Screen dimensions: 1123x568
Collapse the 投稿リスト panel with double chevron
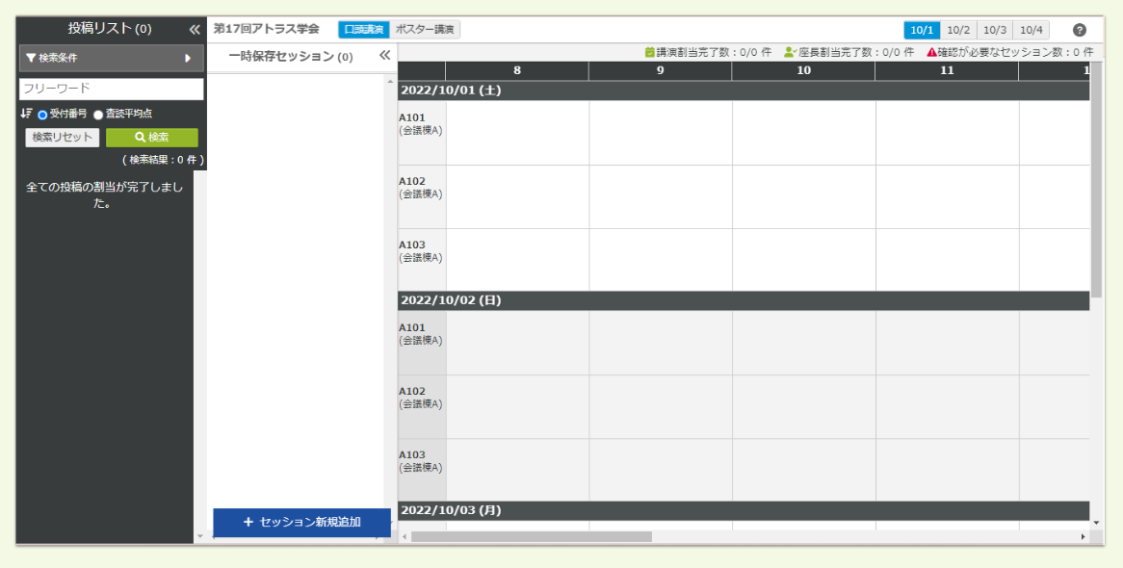tap(195, 29)
